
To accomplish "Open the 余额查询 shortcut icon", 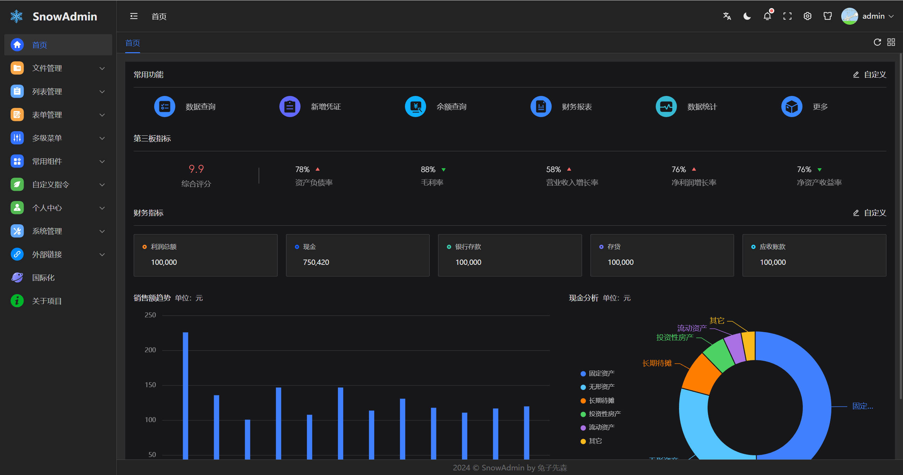I will 416,106.
